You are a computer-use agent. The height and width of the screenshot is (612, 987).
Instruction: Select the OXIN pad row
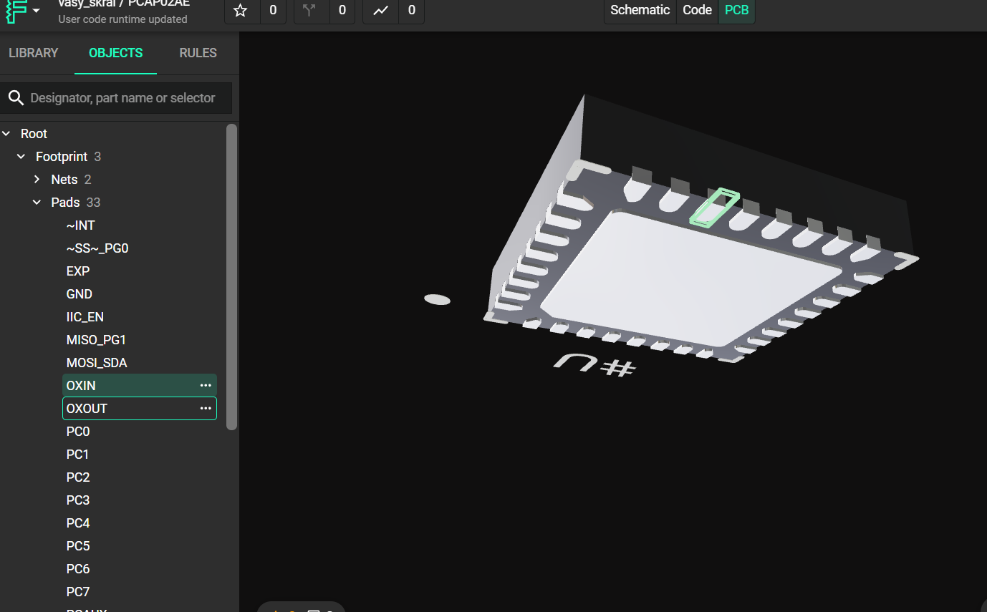pyautogui.click(x=140, y=386)
